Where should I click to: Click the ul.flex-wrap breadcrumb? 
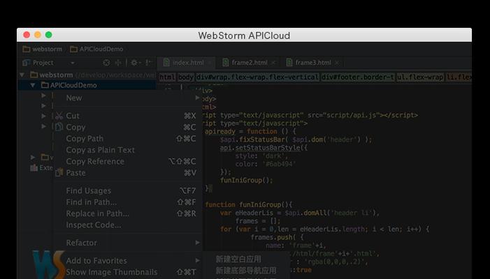point(420,77)
